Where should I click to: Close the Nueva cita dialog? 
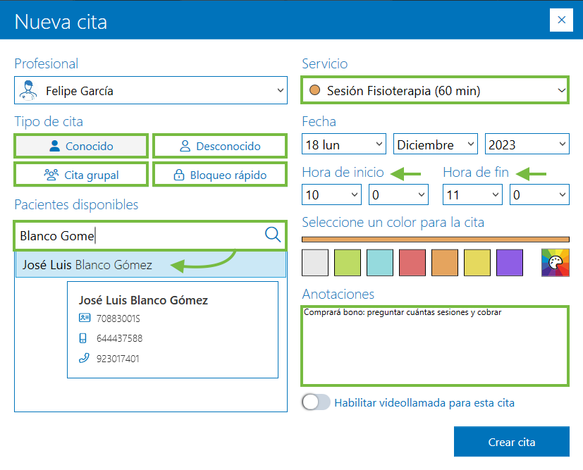[561, 20]
